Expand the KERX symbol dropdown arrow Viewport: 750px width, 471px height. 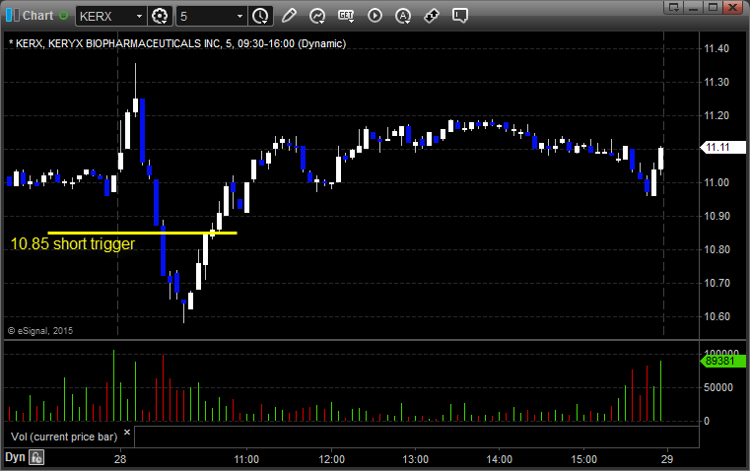pyautogui.click(x=139, y=16)
